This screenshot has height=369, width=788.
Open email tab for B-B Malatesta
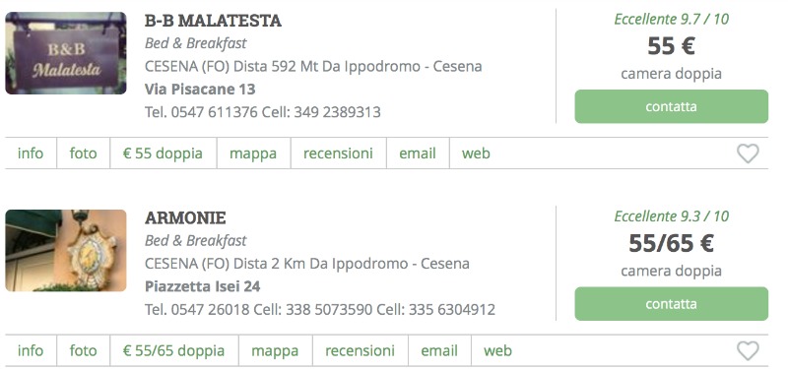tap(418, 154)
